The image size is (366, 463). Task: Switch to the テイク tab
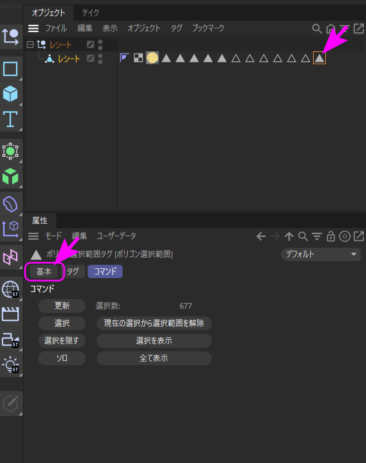tap(91, 12)
